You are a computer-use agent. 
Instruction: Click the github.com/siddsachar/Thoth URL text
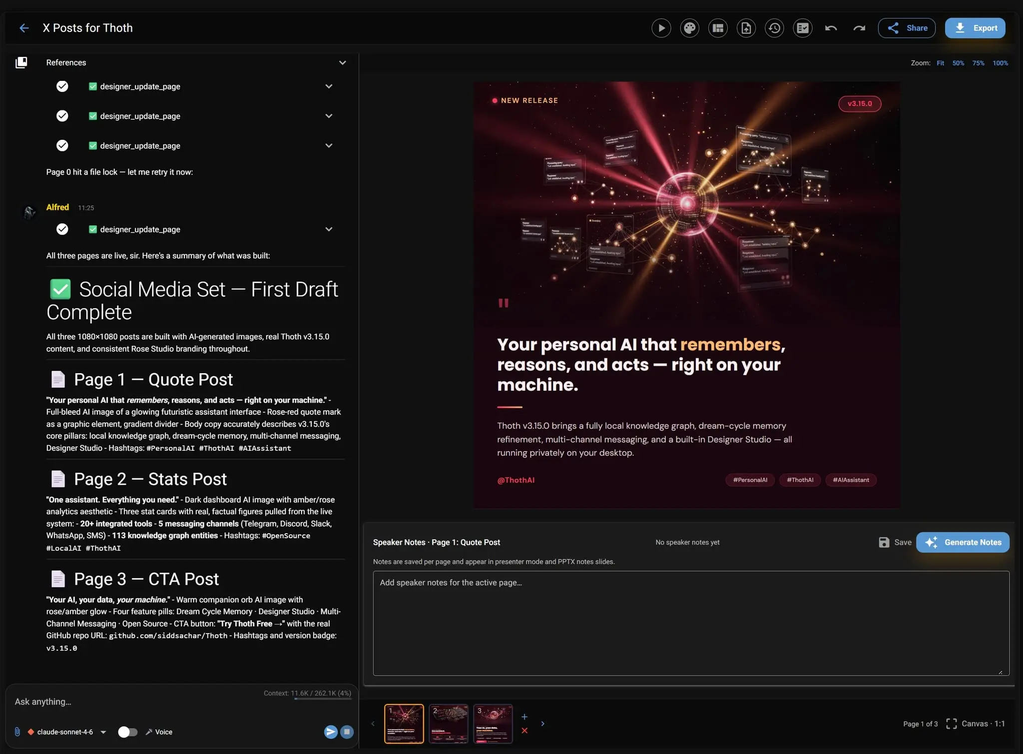pos(168,636)
